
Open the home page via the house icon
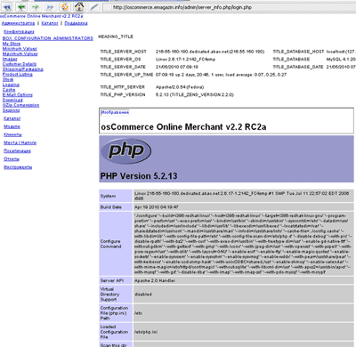click(x=79, y=6)
